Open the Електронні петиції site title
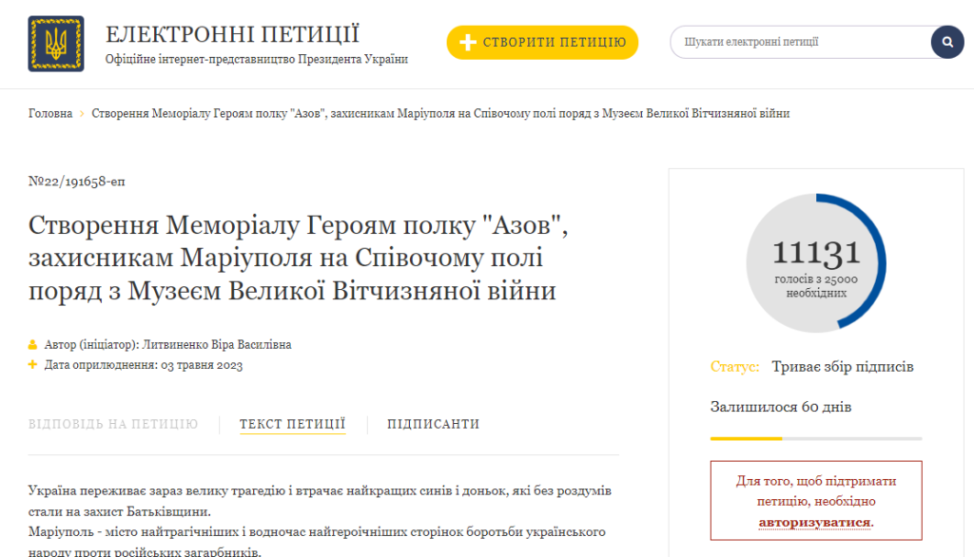 232,34
